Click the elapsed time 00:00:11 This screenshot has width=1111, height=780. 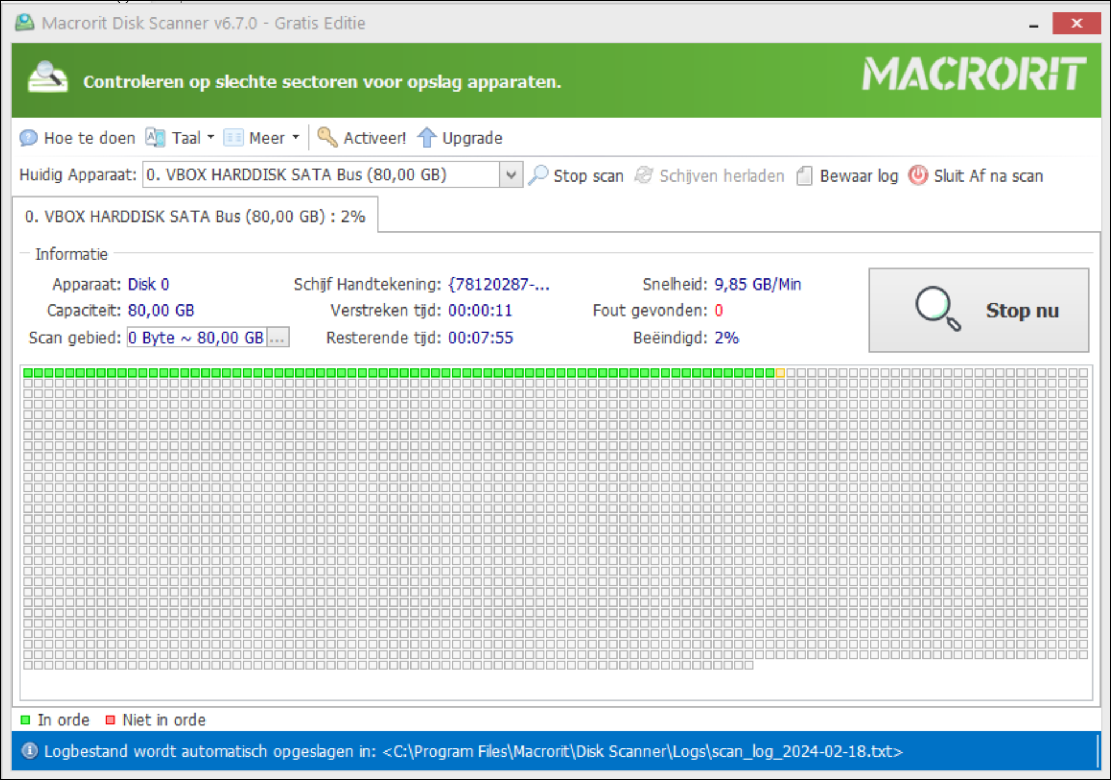click(480, 310)
